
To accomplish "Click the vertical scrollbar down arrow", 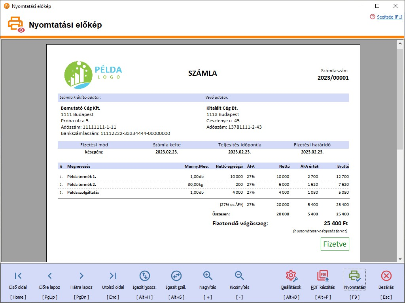I will [x=400, y=258].
